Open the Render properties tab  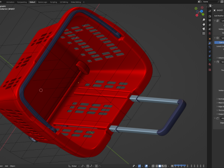(x=210, y=16)
